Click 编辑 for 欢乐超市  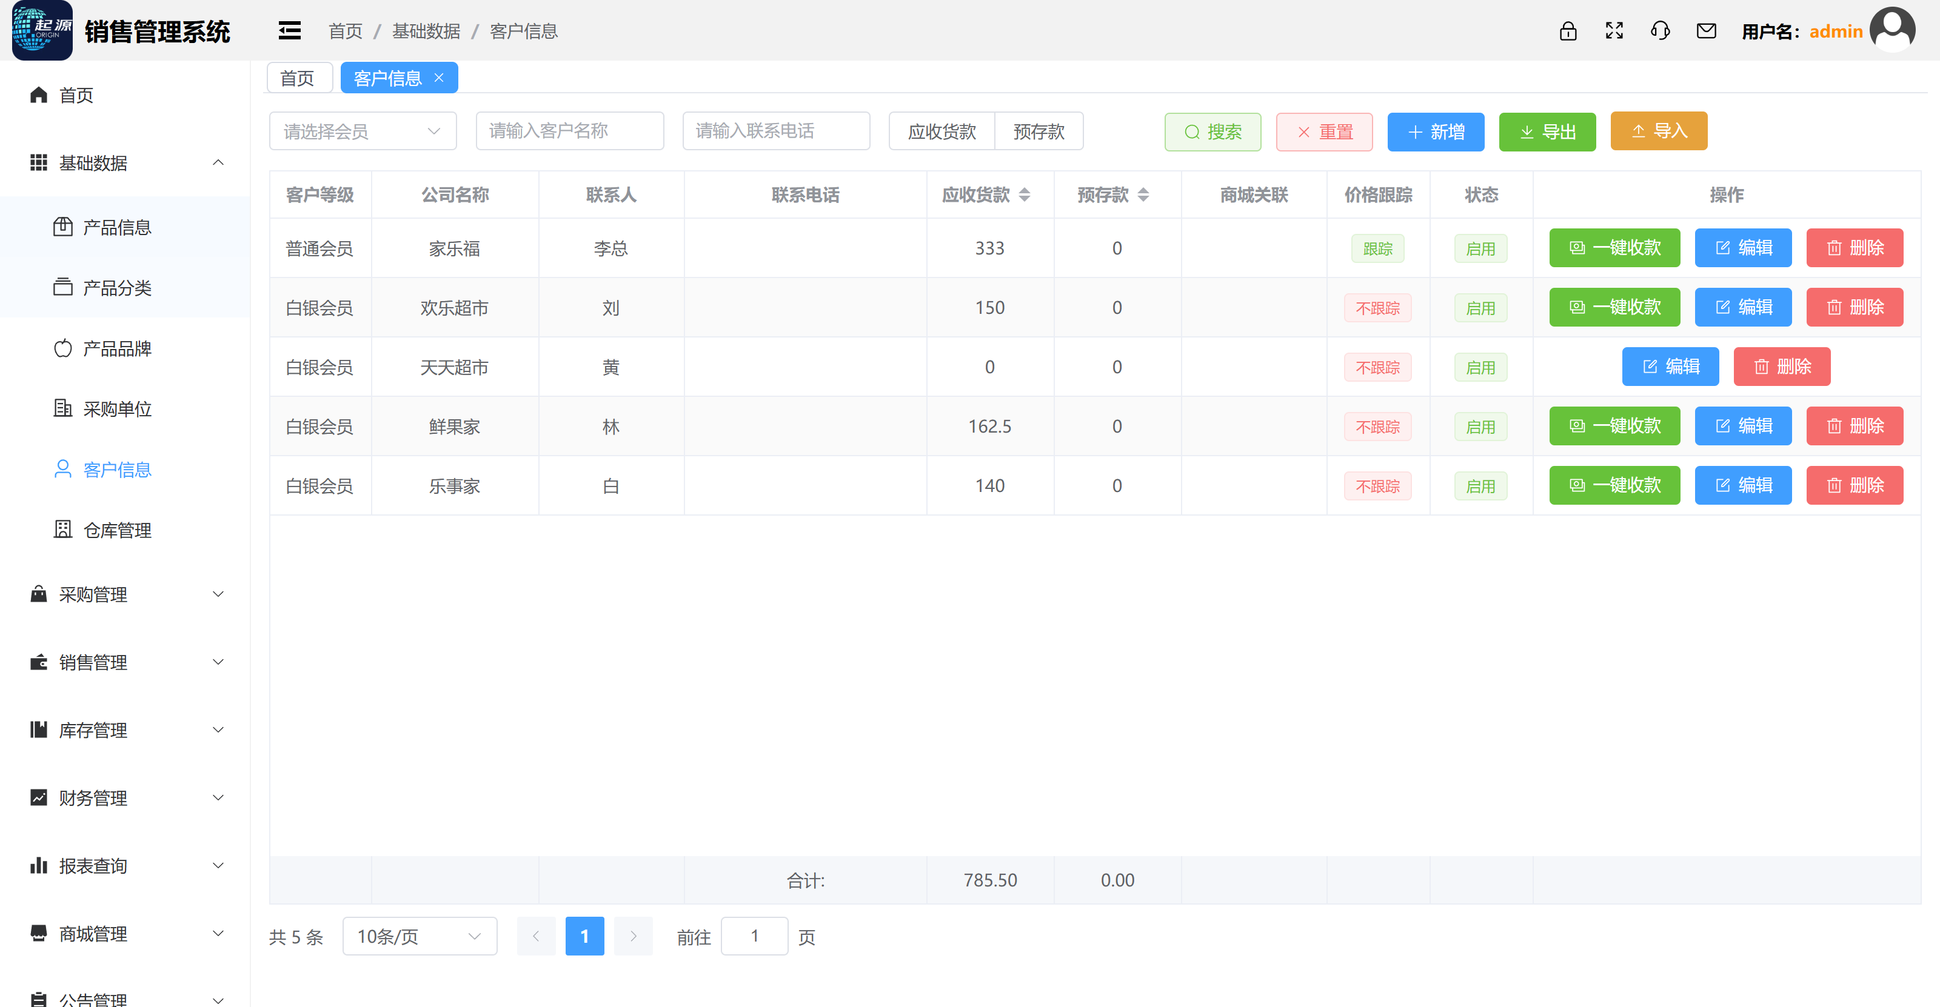[x=1744, y=307]
